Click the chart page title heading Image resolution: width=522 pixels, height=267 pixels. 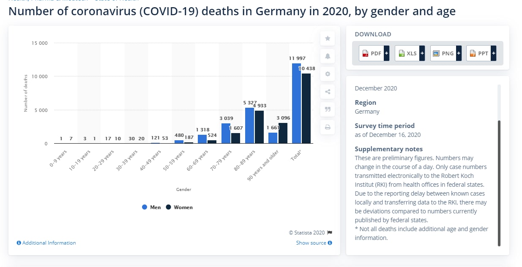pyautogui.click(x=232, y=11)
